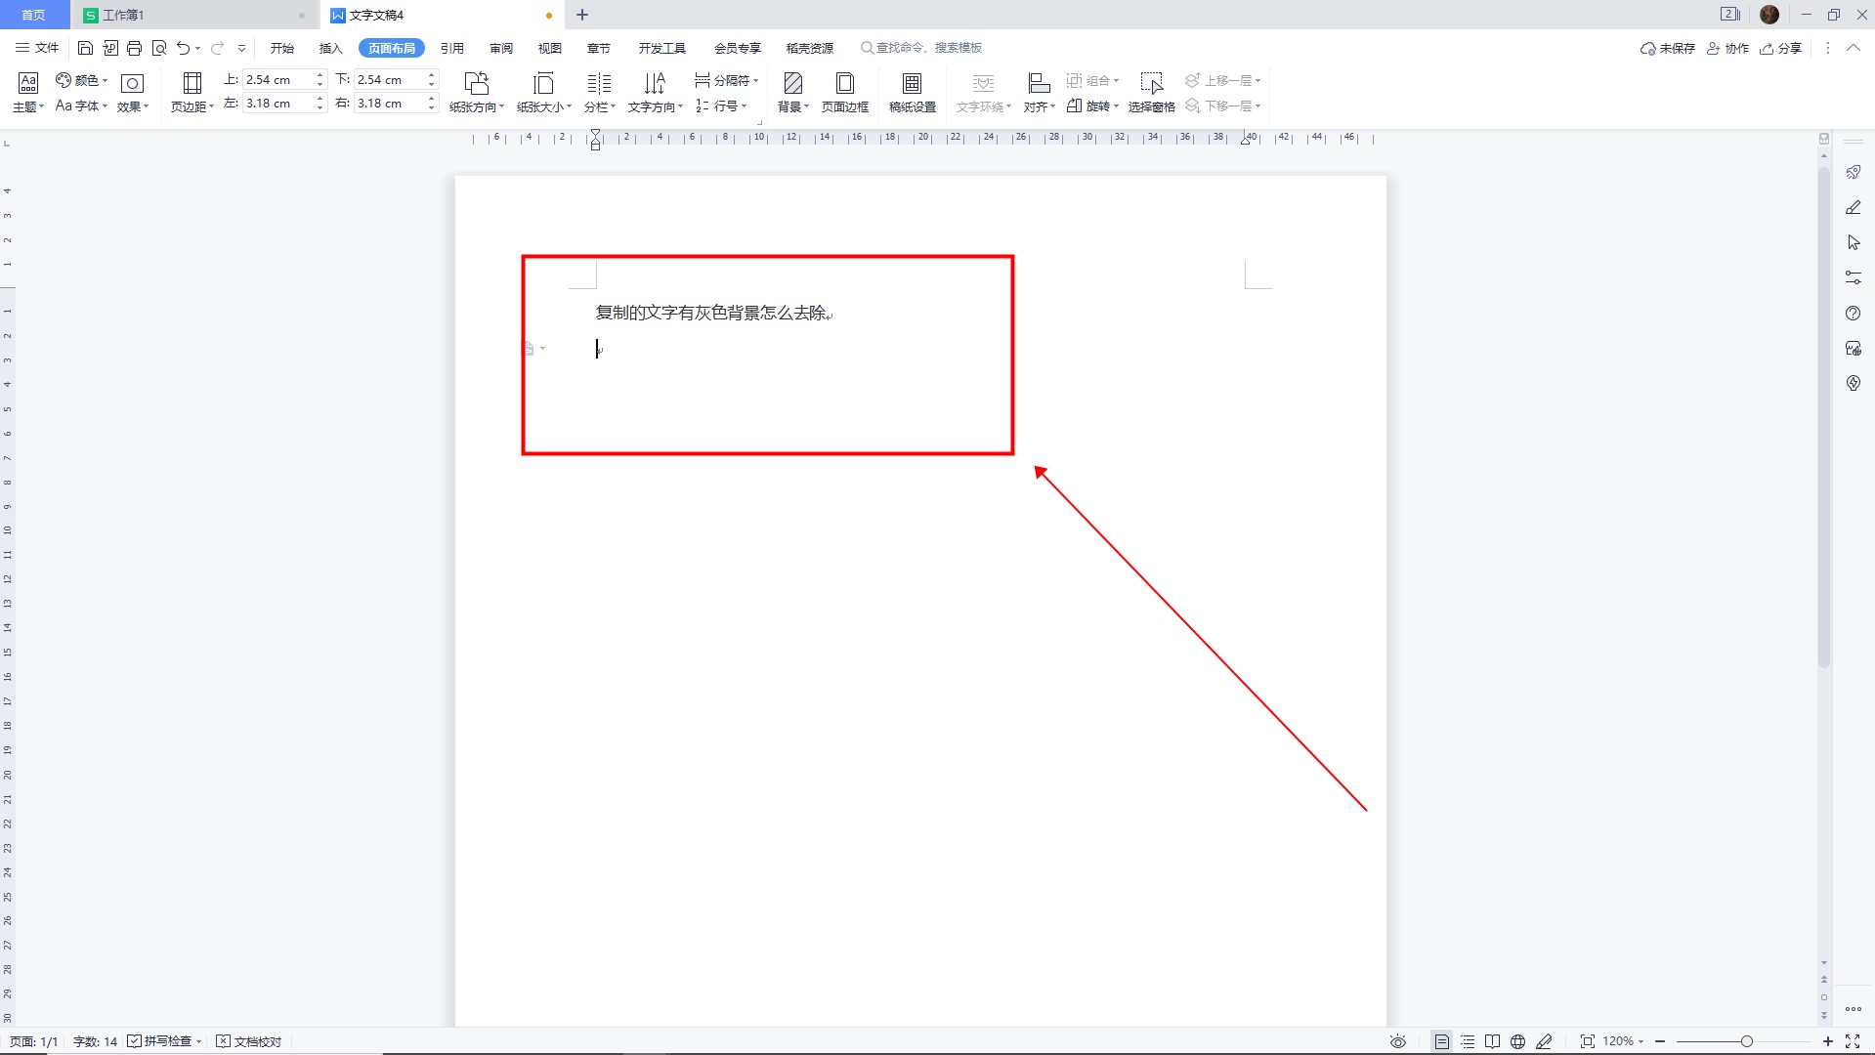This screenshot has width=1875, height=1055.
Task: Click the 协作 collaborate button
Action: point(1727,48)
